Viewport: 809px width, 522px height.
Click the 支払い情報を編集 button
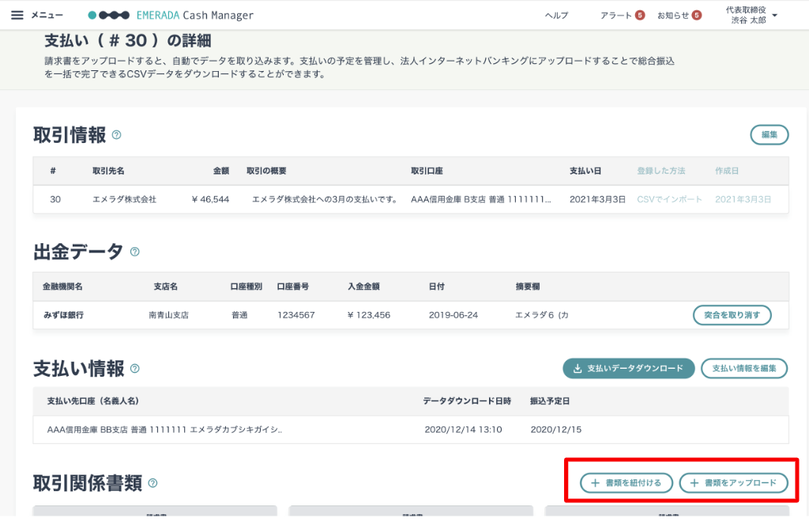tap(744, 368)
